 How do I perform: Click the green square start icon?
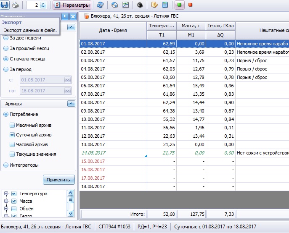pos(179,5)
